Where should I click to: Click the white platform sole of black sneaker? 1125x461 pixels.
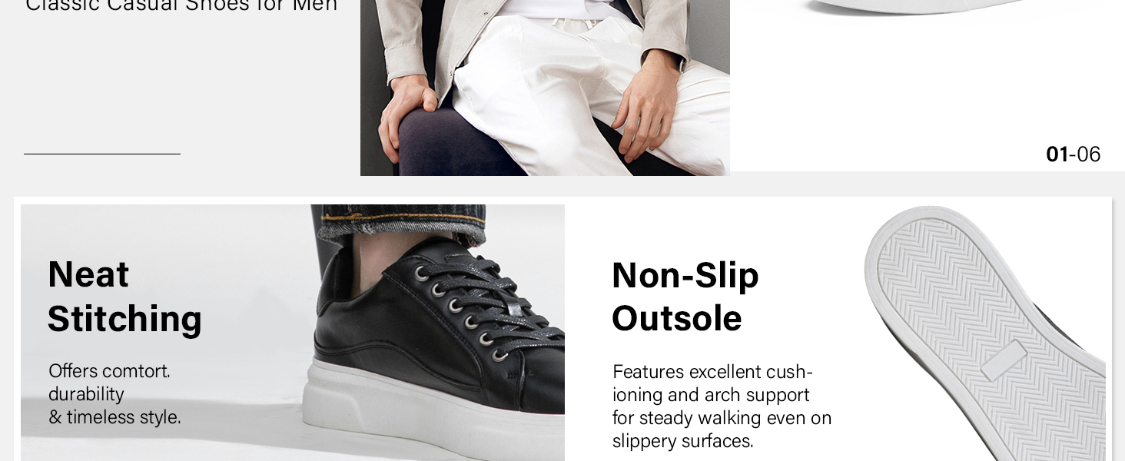[434, 411]
